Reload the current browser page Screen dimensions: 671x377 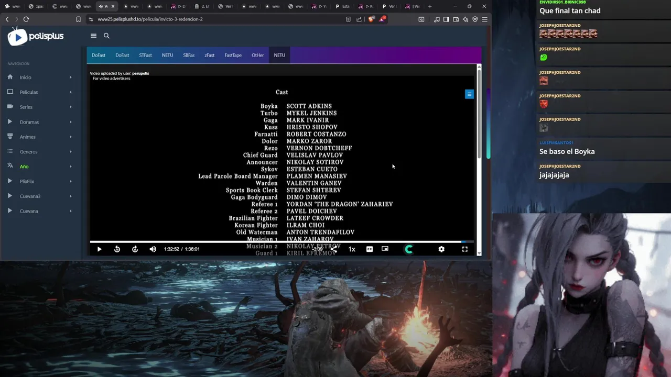(x=26, y=19)
